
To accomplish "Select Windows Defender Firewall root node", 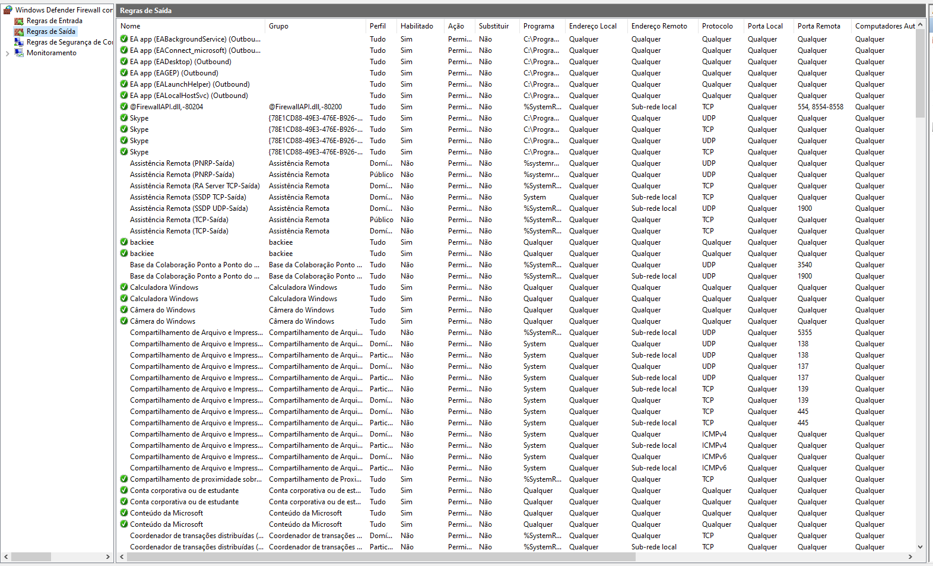I will pyautogui.click(x=64, y=10).
